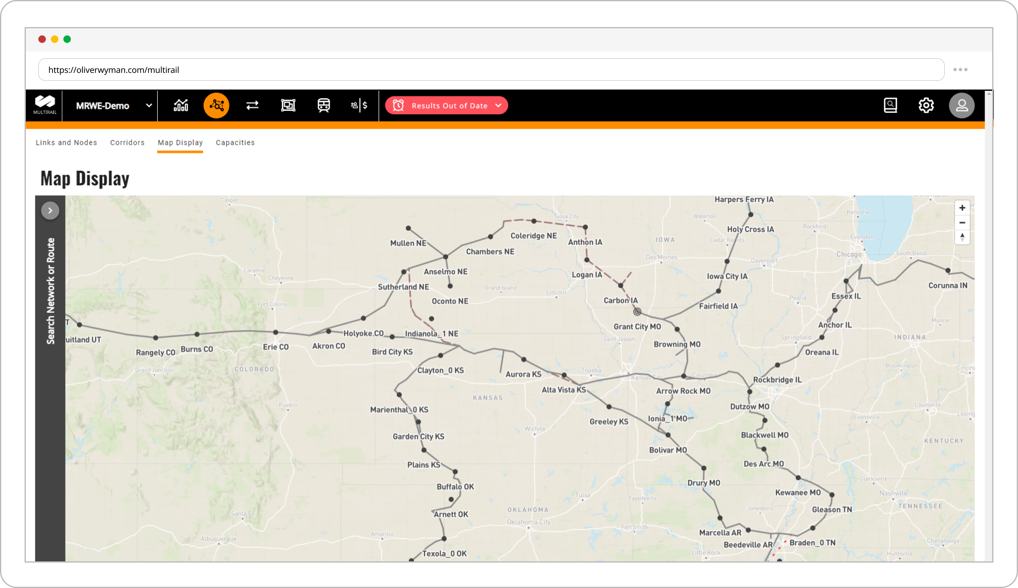
Task: Click the user profile avatar
Action: coord(961,105)
